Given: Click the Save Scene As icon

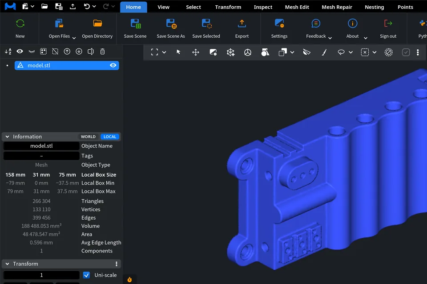Looking at the screenshot, I should 171,24.
